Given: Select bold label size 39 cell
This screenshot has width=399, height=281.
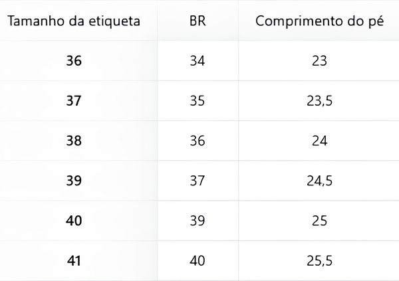Looking at the screenshot, I should pyautogui.click(x=74, y=181).
